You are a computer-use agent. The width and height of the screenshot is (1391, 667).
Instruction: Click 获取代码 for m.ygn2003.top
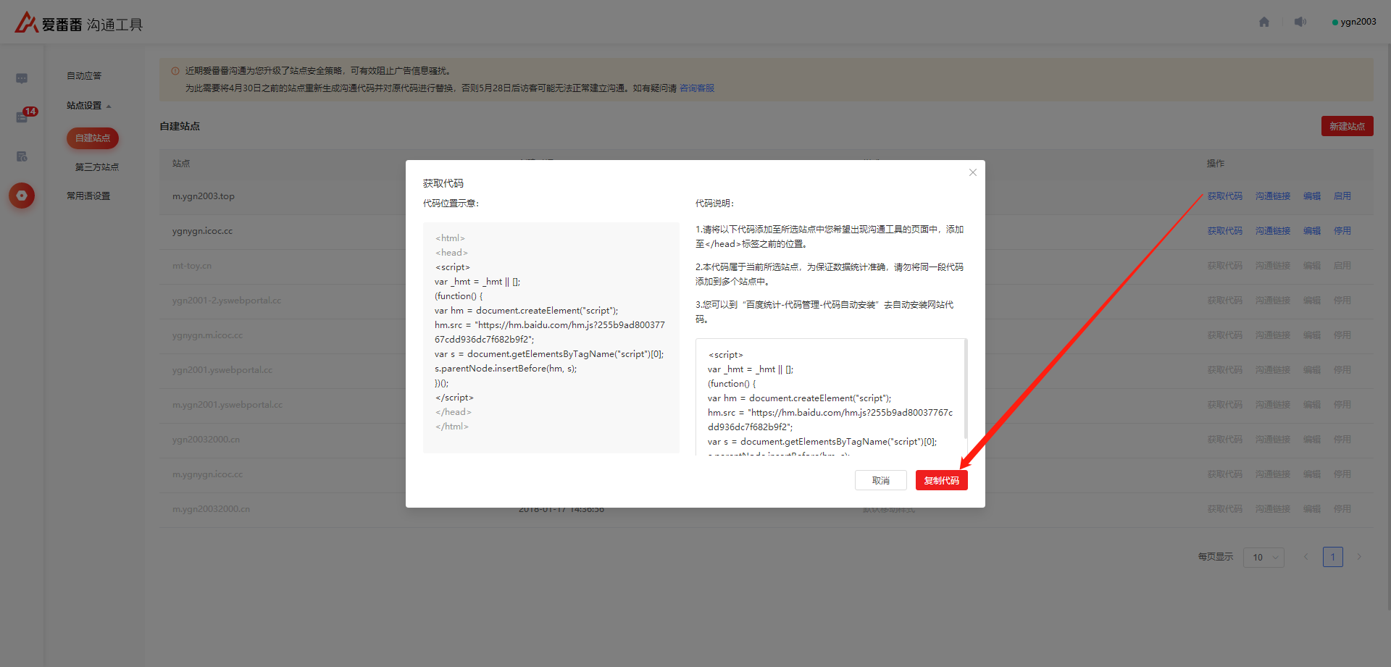[x=1224, y=196]
